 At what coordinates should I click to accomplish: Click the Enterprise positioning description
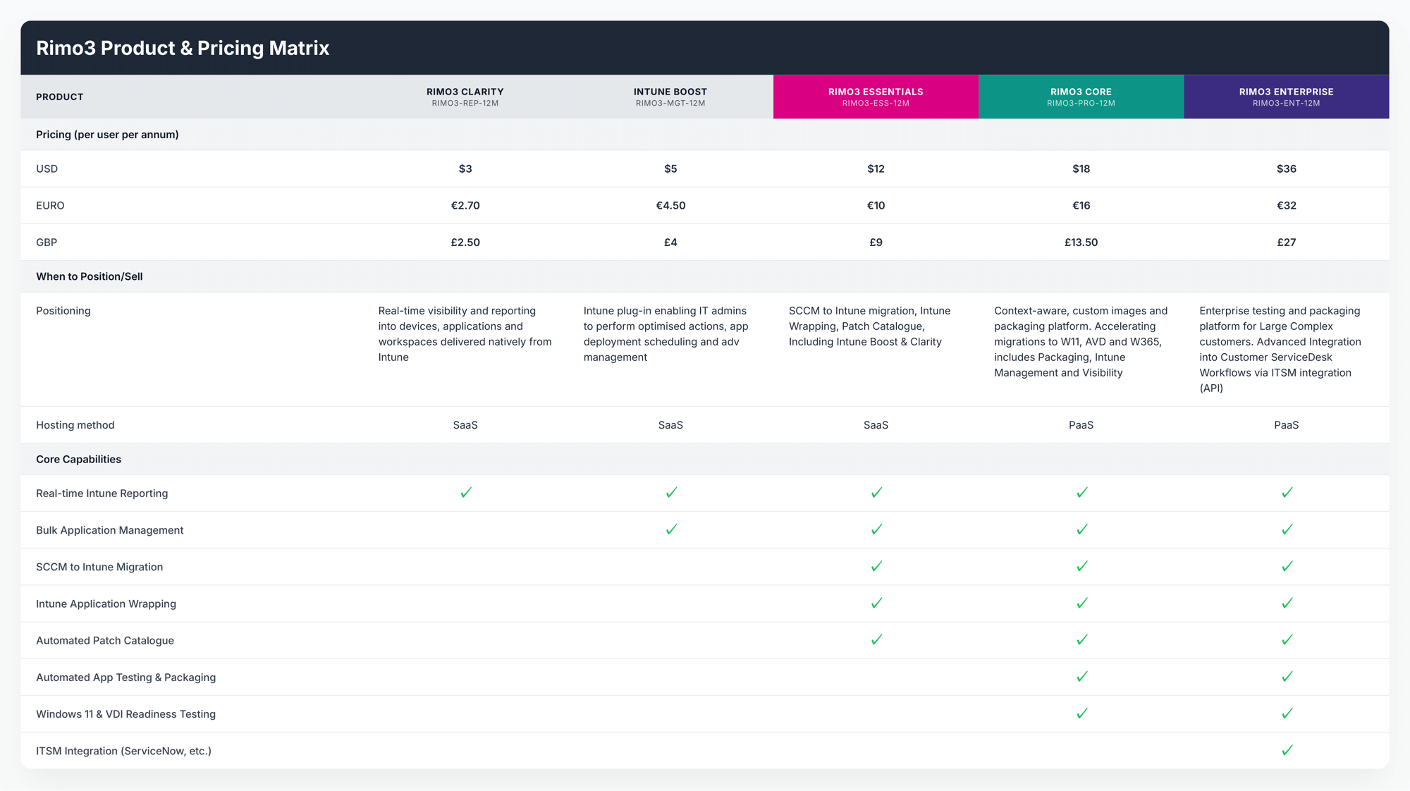[1280, 350]
